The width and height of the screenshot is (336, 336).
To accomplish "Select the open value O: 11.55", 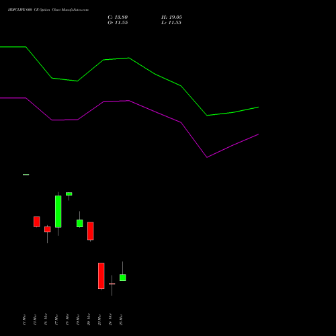I will click(118, 23).
